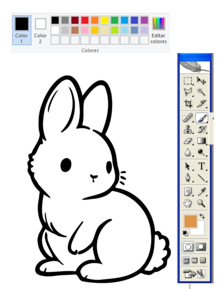Click the first empty custom color slot
The height and width of the screenshot is (289, 217).
pyautogui.click(x=55, y=40)
